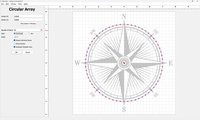Toggle Duplicate Toolpath Links checkbox
200x120 pixels.
(x=14, y=47)
